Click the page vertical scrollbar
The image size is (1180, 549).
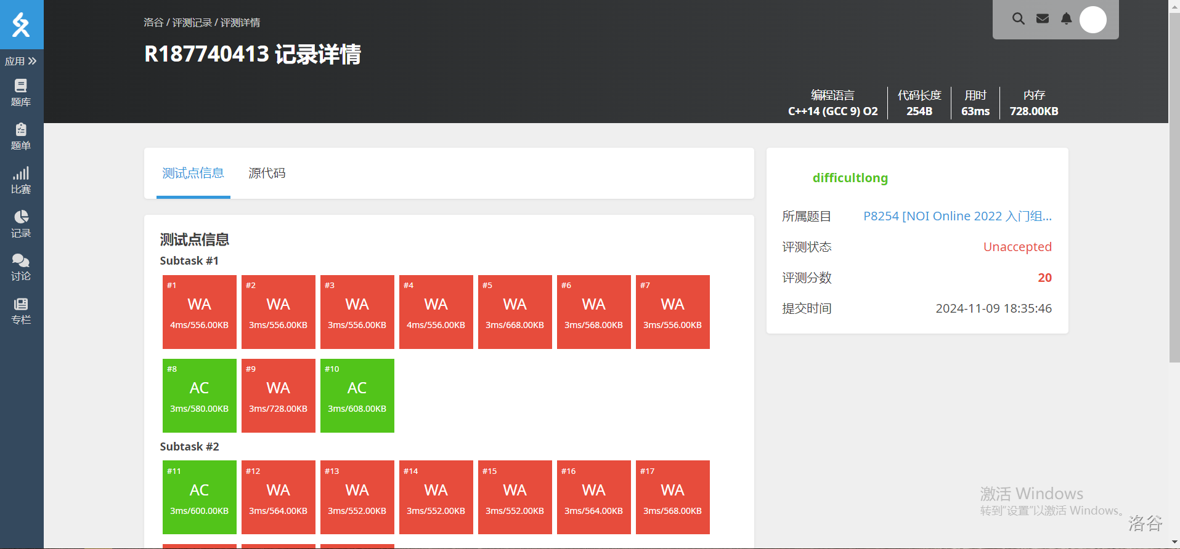(1174, 185)
